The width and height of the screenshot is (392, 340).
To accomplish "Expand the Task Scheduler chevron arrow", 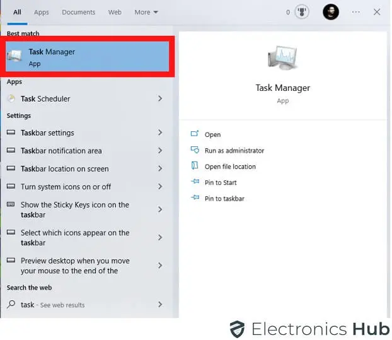I will click(160, 98).
